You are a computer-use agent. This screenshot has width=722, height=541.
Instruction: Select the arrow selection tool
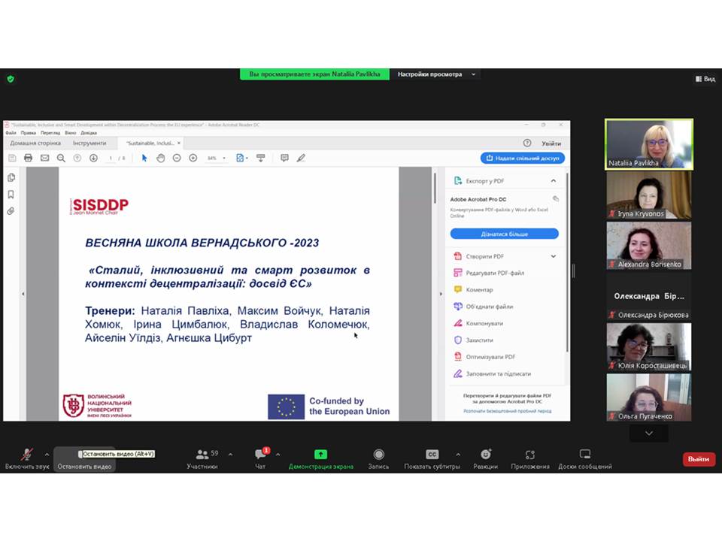coord(144,158)
